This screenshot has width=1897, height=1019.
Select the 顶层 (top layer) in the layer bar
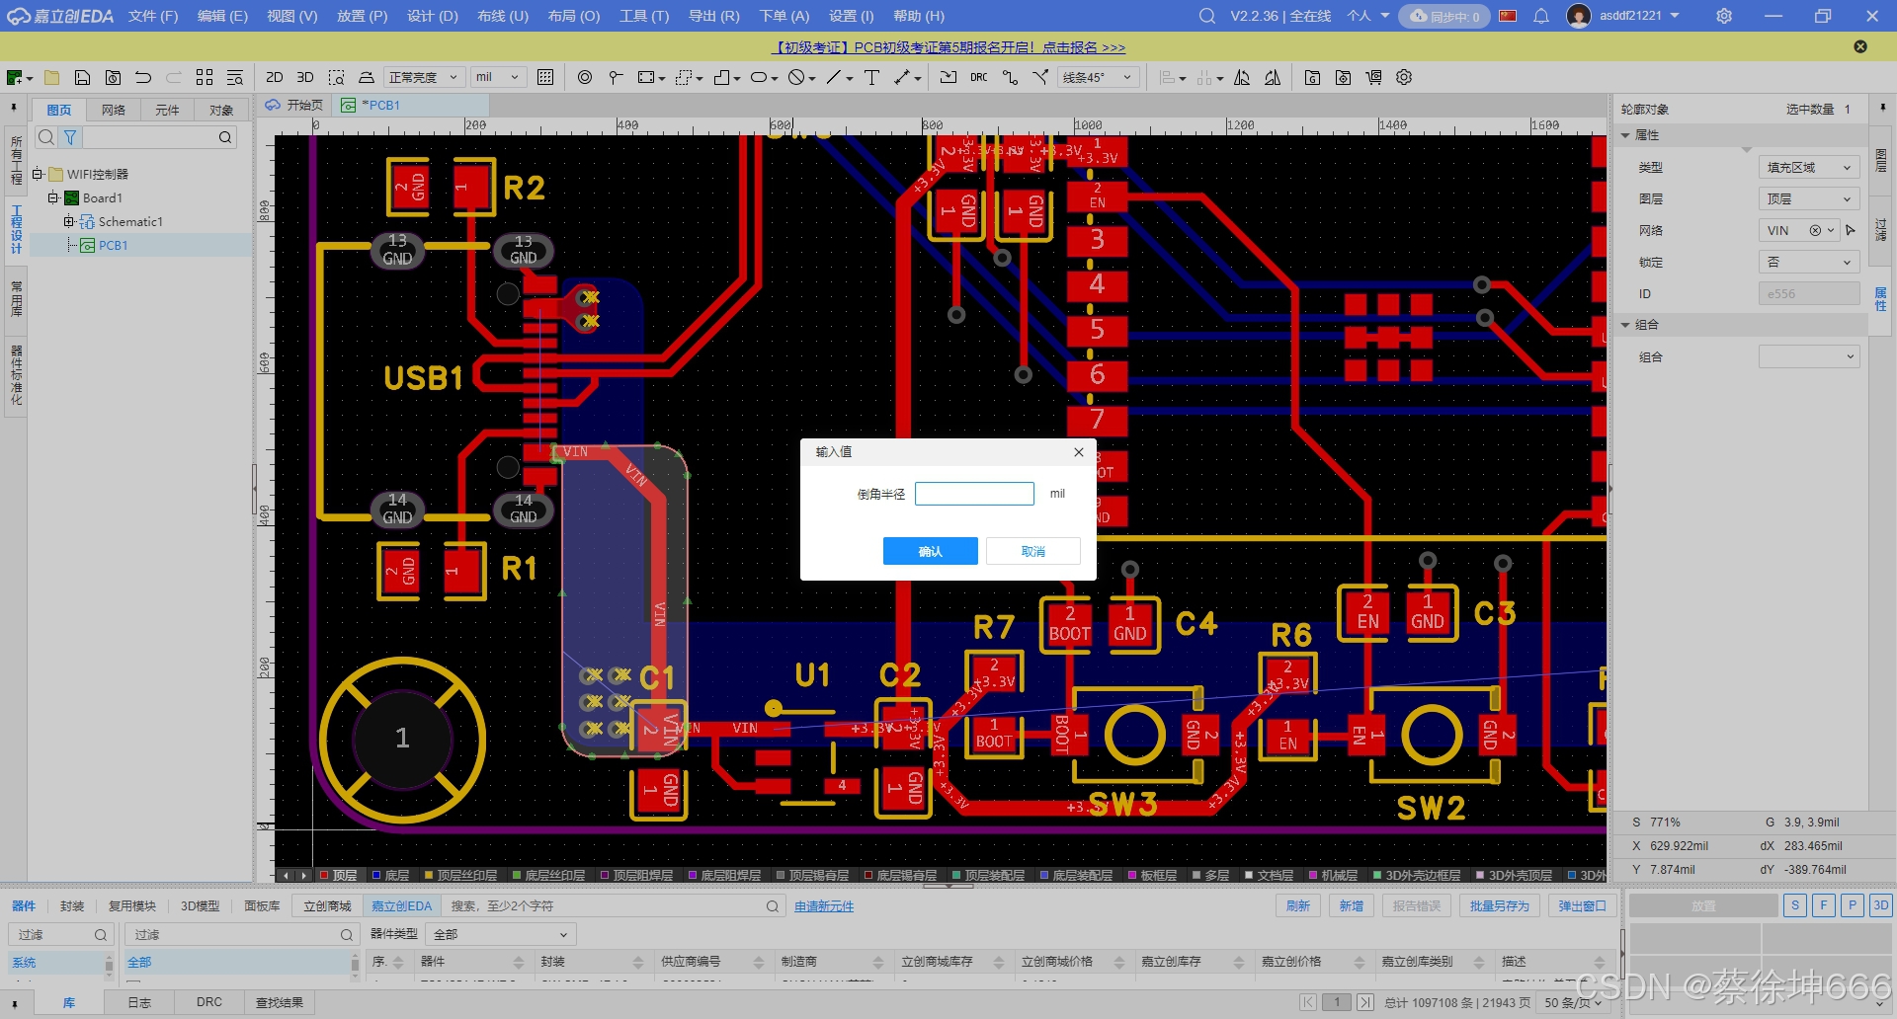pos(338,875)
